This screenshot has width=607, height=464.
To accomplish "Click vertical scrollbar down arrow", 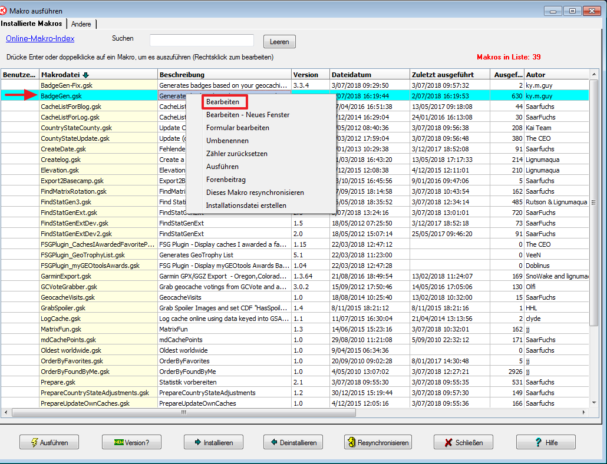I will tap(594, 403).
